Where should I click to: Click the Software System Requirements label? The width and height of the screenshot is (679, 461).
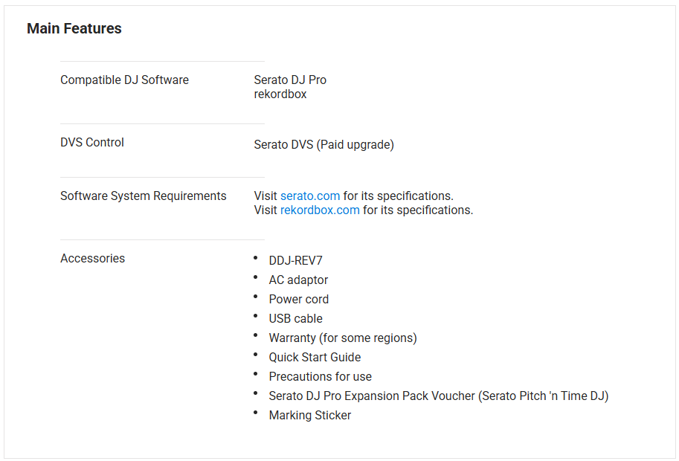click(143, 196)
